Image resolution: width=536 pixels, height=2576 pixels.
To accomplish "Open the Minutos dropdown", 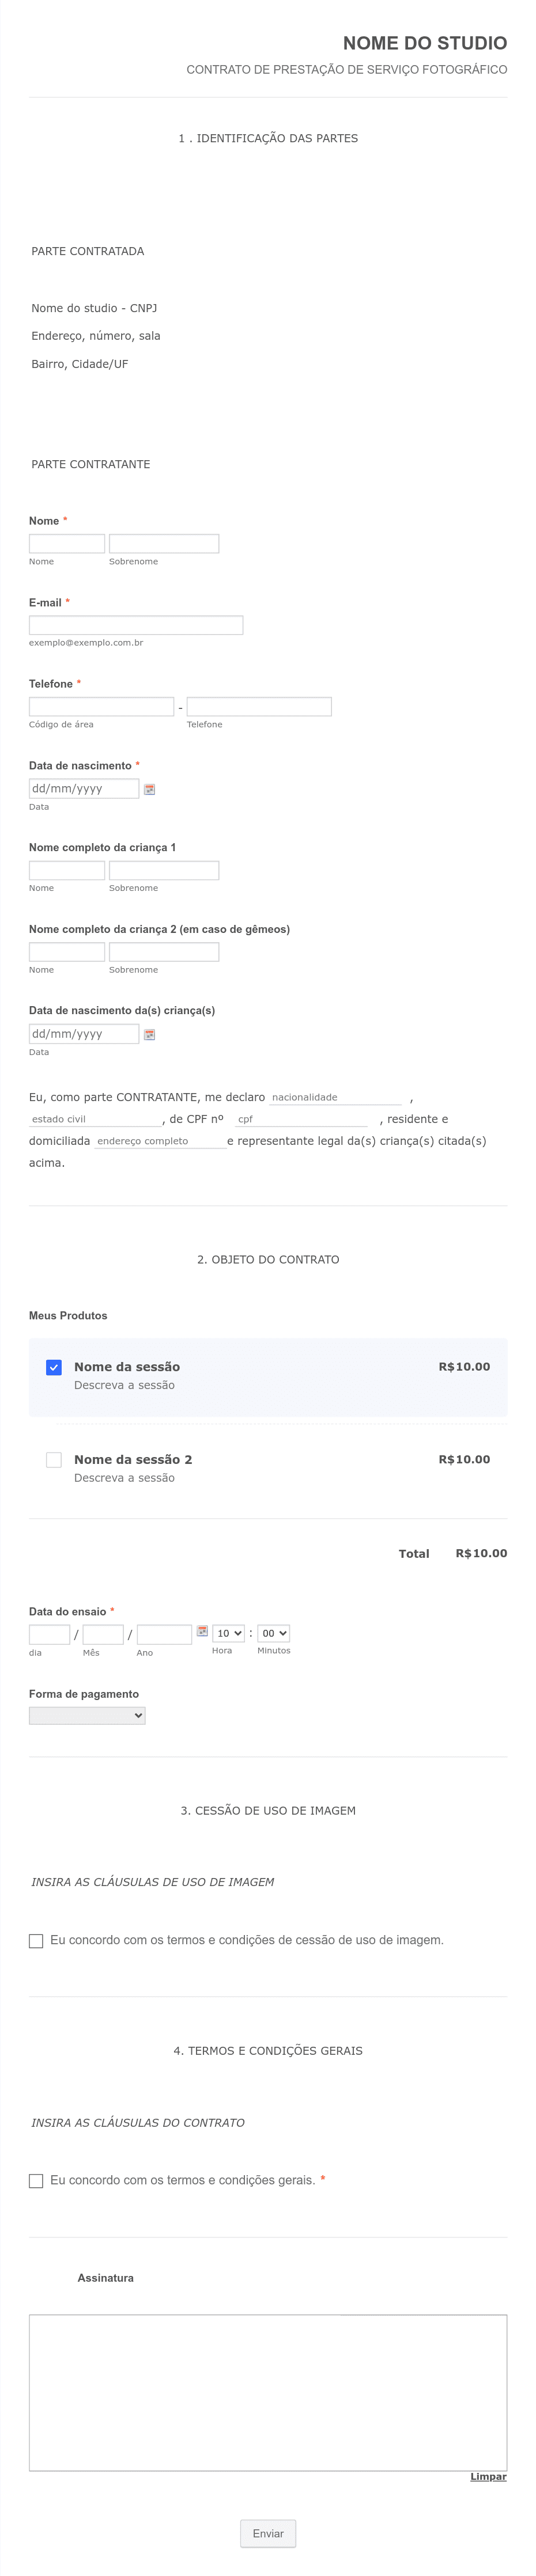I will click(x=273, y=1633).
